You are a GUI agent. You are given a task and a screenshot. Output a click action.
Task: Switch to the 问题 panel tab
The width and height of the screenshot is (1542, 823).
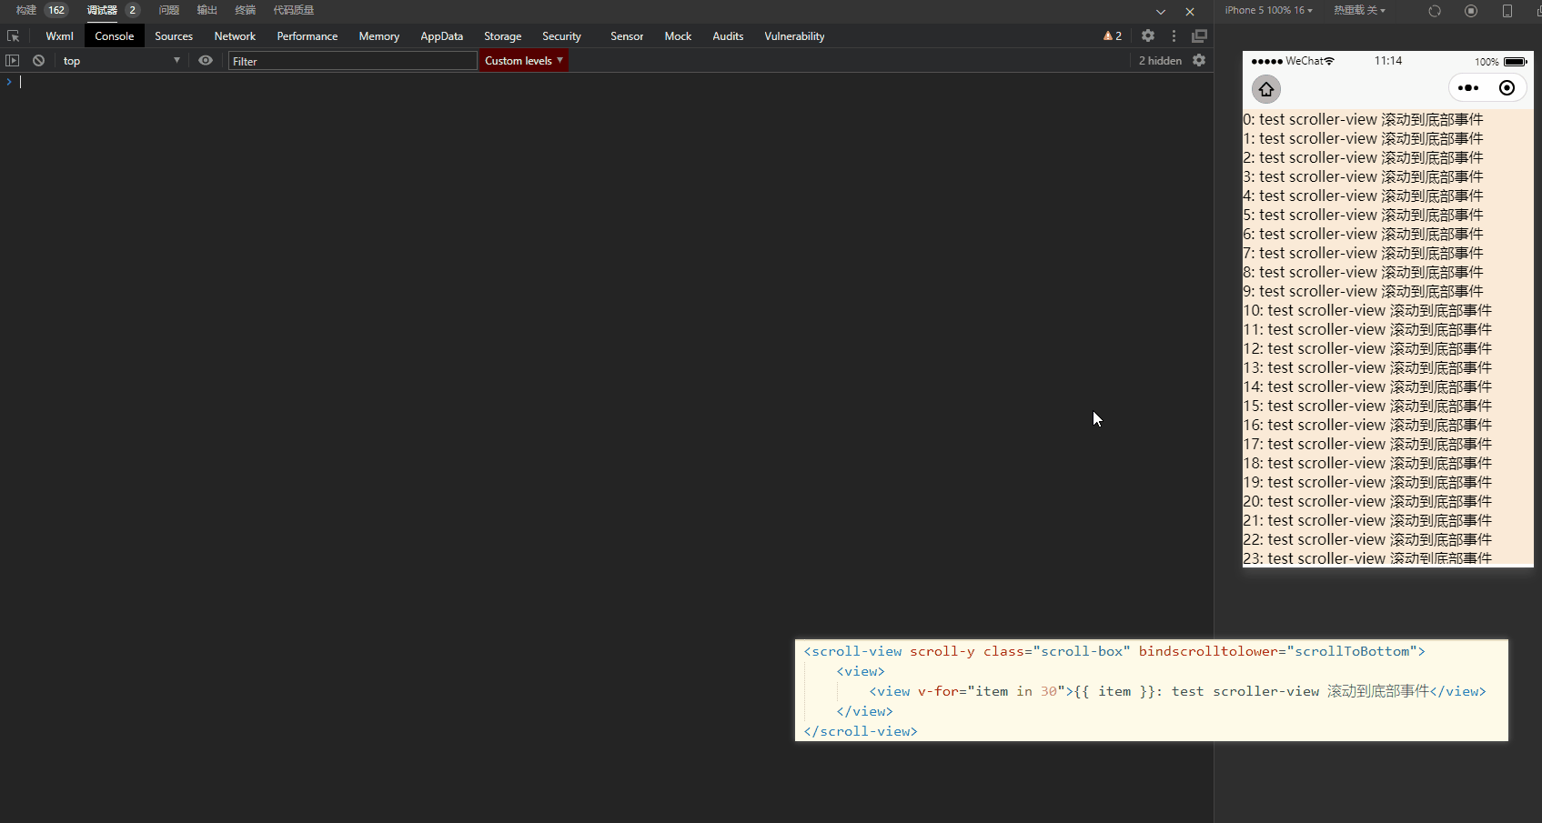(x=169, y=11)
